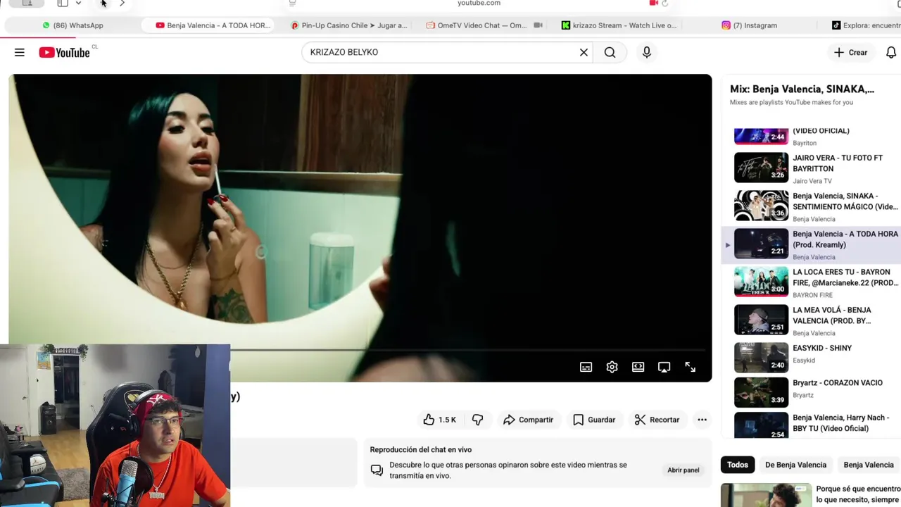Switch to the WhatsApp browser tab
This screenshot has height=507, width=901.
click(x=73, y=25)
